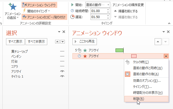
Task: Show the ペンギン object
Action: (x=62, y=56)
